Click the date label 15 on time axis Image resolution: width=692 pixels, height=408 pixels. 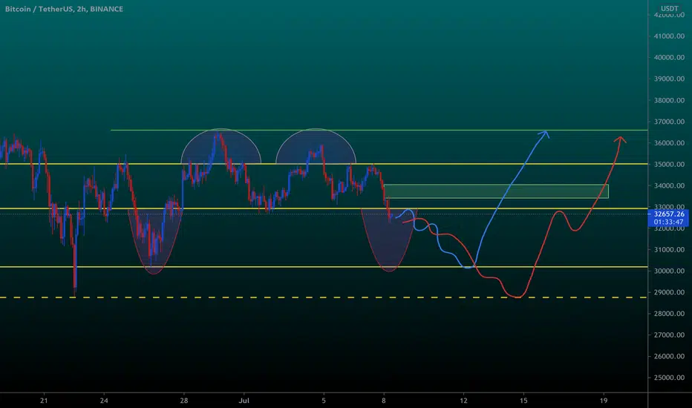(523, 401)
